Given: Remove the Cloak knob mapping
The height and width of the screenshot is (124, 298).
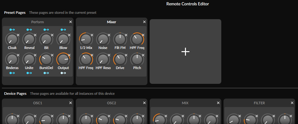Looking at the screenshot, I should coord(18,35).
